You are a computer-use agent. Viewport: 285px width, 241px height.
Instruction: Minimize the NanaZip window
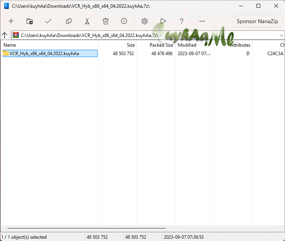241,6
